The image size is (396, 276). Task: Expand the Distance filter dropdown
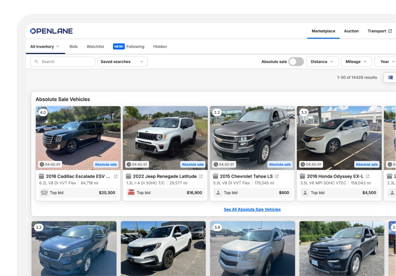pyautogui.click(x=322, y=62)
